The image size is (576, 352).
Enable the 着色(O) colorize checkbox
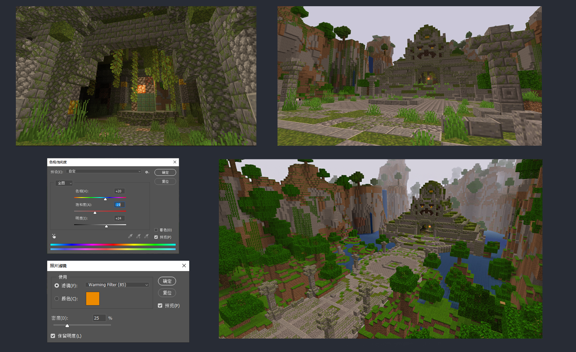pos(156,230)
